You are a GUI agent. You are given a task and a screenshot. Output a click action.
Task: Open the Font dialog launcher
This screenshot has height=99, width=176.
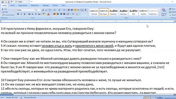(x=51, y=18)
